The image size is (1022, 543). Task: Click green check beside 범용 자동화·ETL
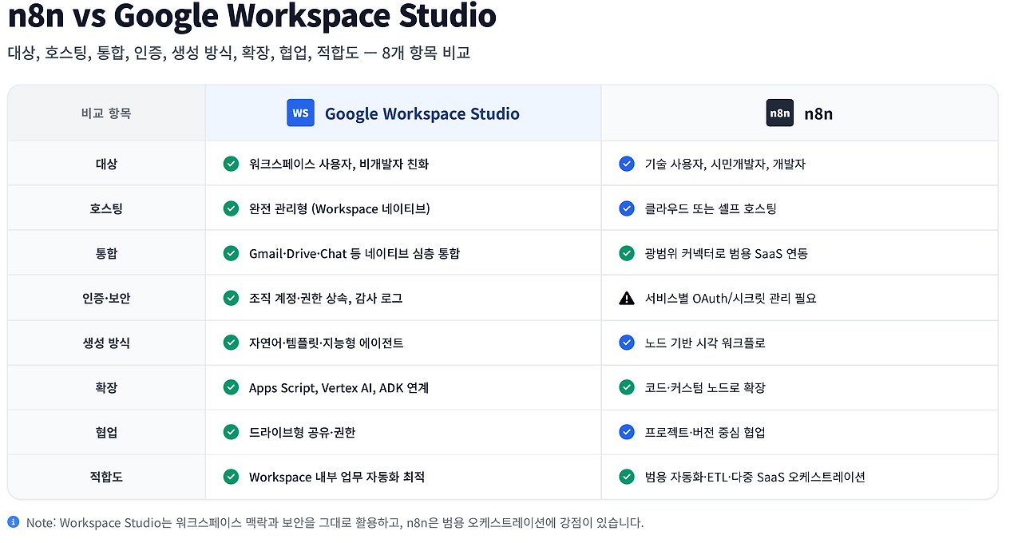[x=627, y=477]
